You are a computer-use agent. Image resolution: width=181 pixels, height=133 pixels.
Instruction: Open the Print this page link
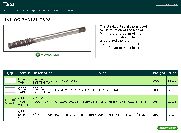[x=167, y=4]
